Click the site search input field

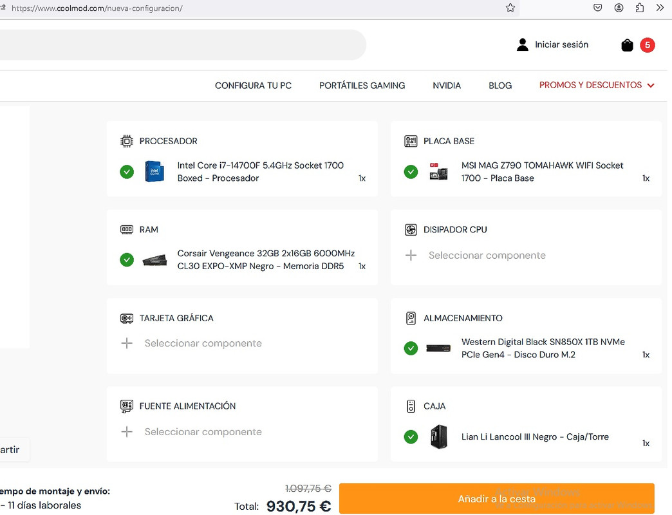tap(183, 45)
